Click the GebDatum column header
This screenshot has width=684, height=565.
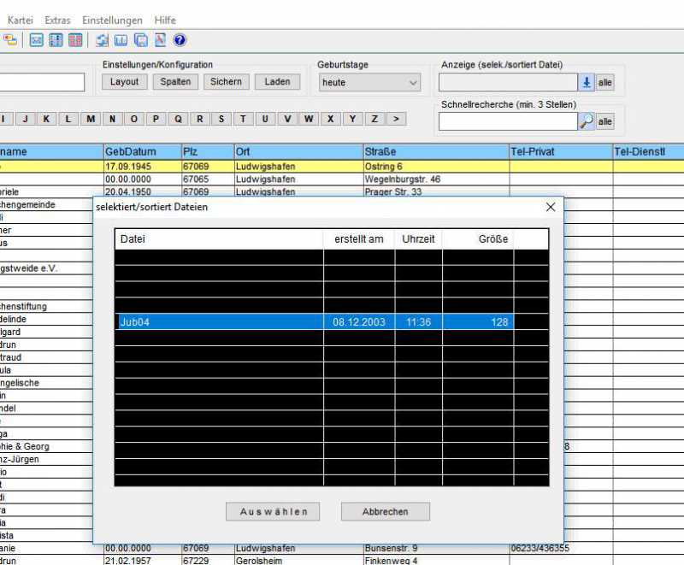[141, 151]
